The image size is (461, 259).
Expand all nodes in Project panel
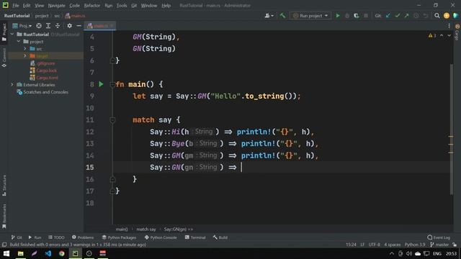tap(48, 26)
